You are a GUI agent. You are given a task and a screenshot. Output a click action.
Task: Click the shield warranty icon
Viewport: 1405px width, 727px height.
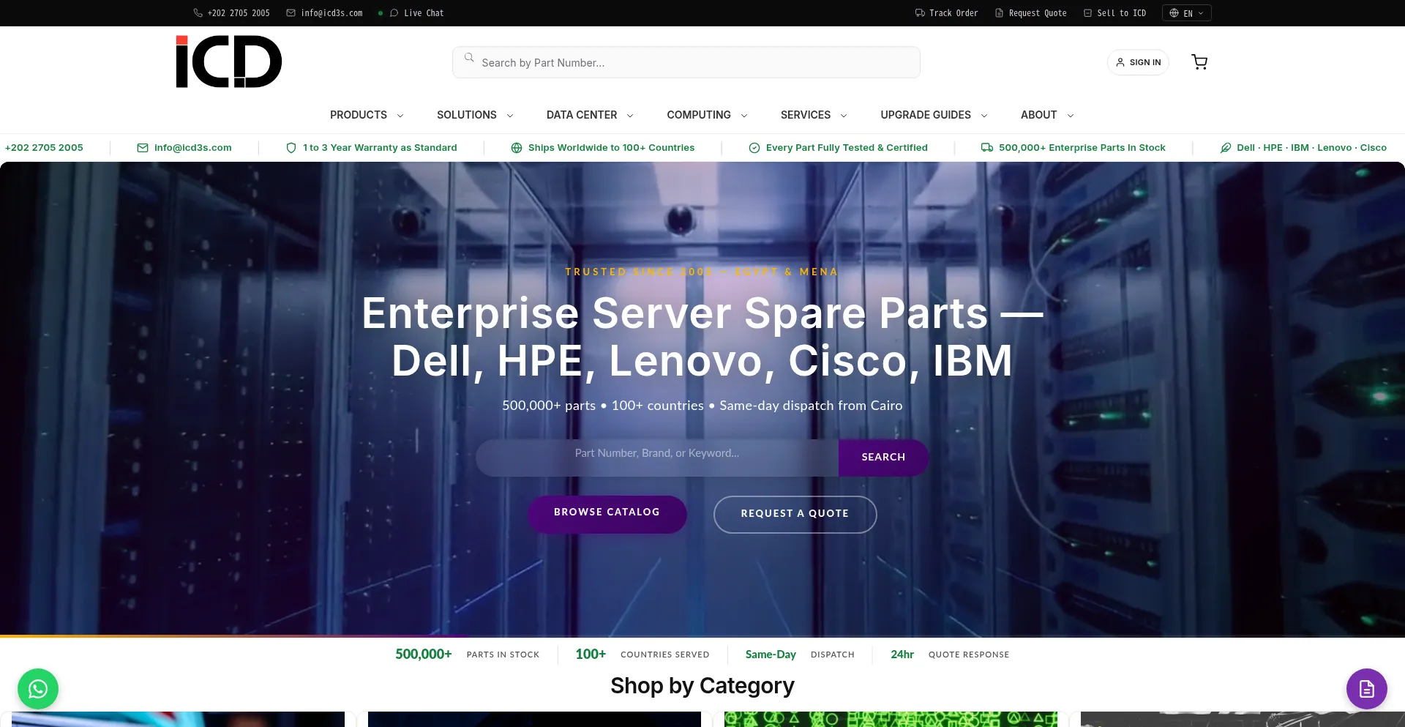(291, 148)
